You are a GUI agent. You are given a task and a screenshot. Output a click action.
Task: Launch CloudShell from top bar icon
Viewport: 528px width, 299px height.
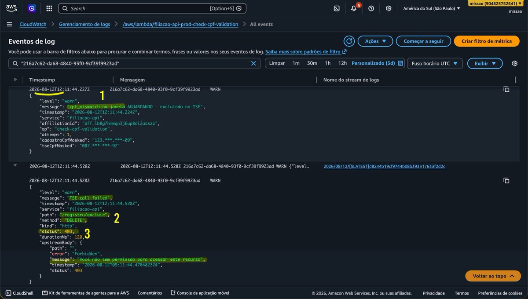(337, 8)
